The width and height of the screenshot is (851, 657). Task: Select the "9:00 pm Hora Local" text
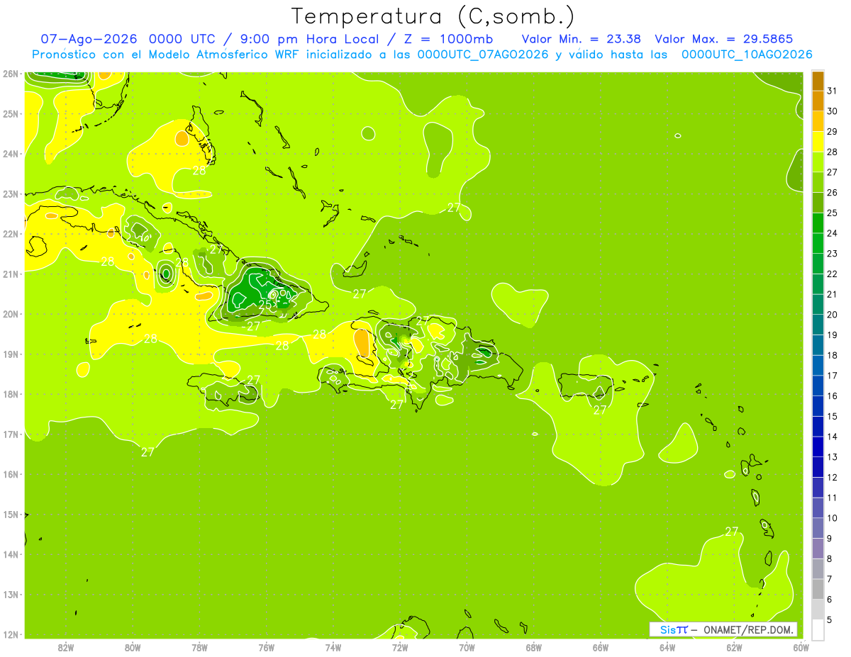pyautogui.click(x=310, y=40)
